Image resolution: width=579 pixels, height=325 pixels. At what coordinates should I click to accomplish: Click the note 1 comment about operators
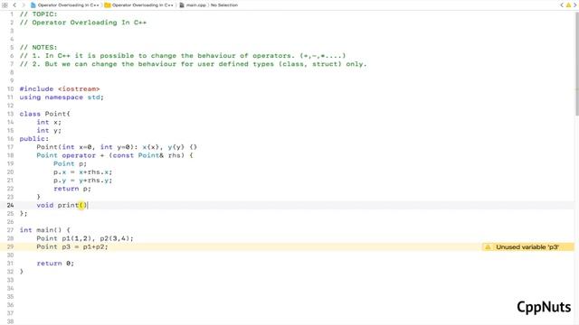click(x=183, y=56)
